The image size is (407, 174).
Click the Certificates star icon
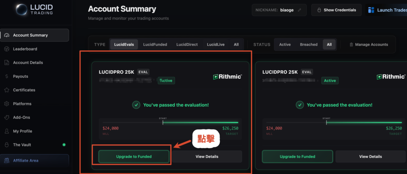coord(6,90)
